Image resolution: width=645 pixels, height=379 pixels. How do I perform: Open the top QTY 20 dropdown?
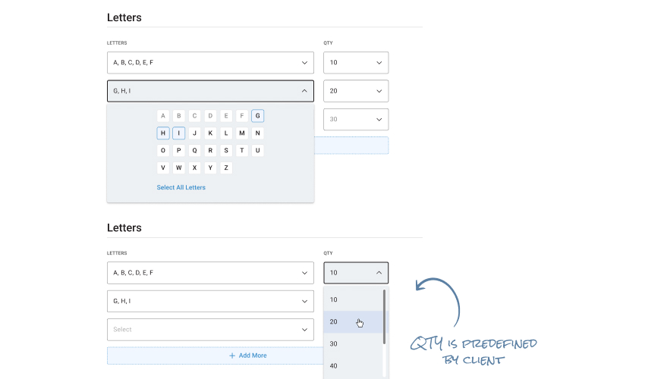(356, 91)
